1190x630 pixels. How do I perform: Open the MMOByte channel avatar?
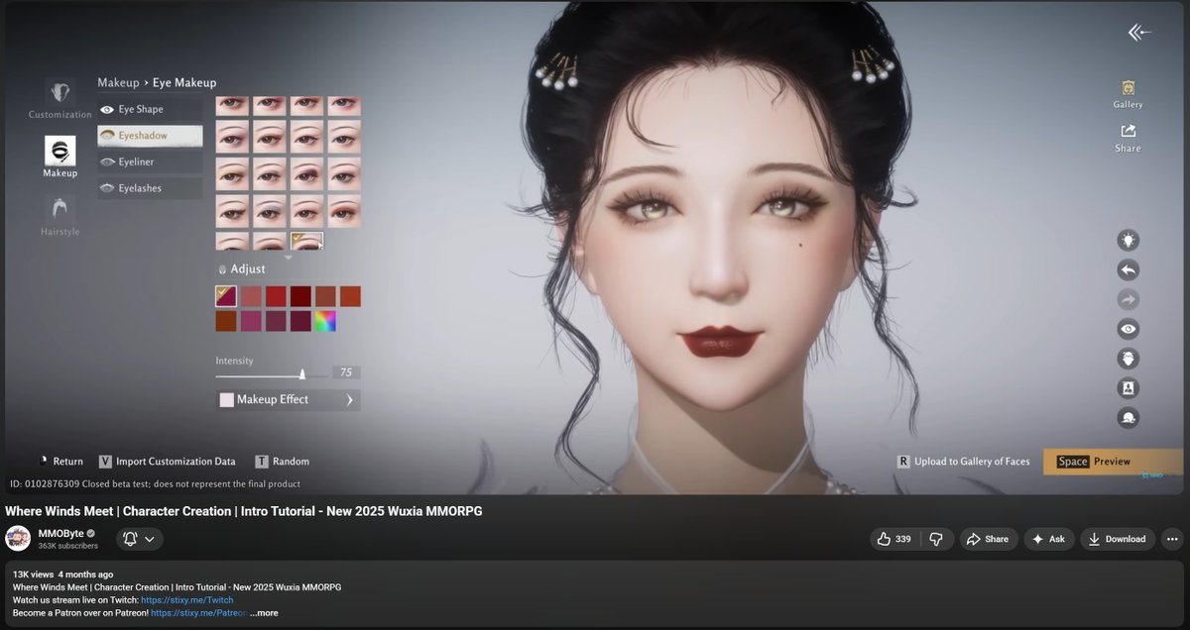[18, 539]
